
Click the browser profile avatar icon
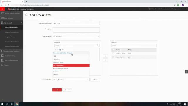[183, 5]
